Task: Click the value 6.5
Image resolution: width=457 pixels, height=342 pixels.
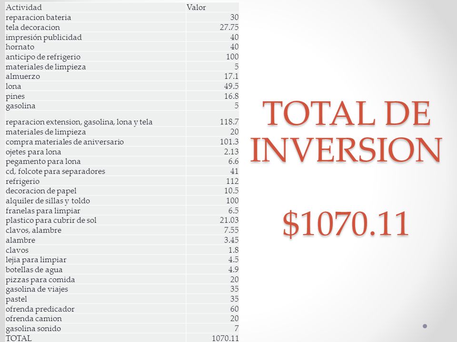Action: point(233,210)
